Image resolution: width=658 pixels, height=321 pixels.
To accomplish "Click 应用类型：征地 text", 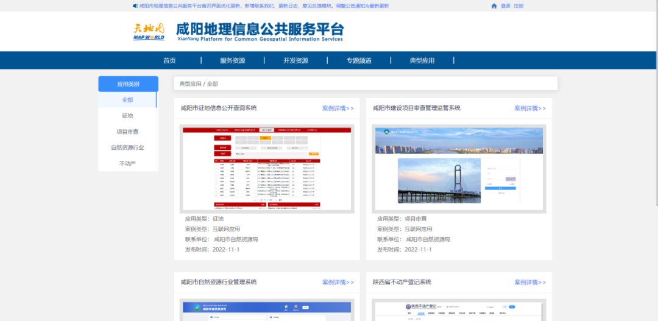I will [204, 219].
